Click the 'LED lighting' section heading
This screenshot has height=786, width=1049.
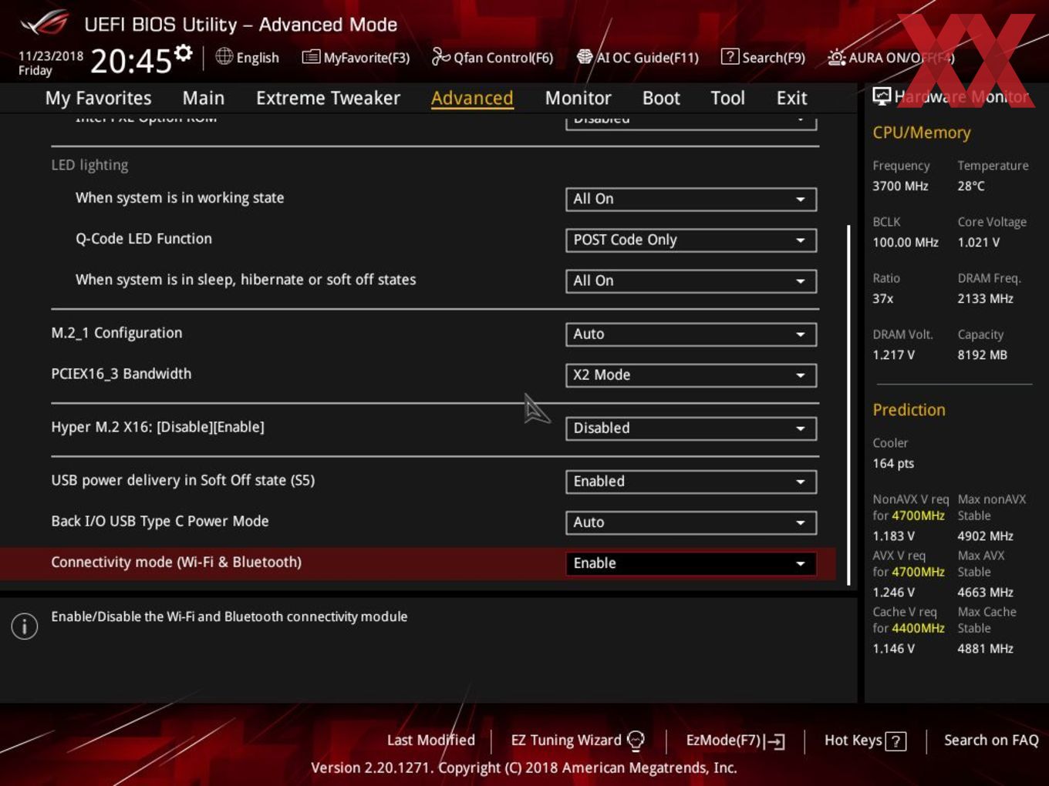[x=89, y=165]
